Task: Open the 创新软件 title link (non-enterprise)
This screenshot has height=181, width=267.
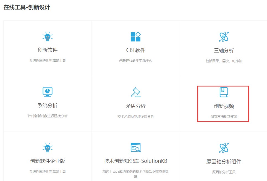Action: (x=48, y=50)
